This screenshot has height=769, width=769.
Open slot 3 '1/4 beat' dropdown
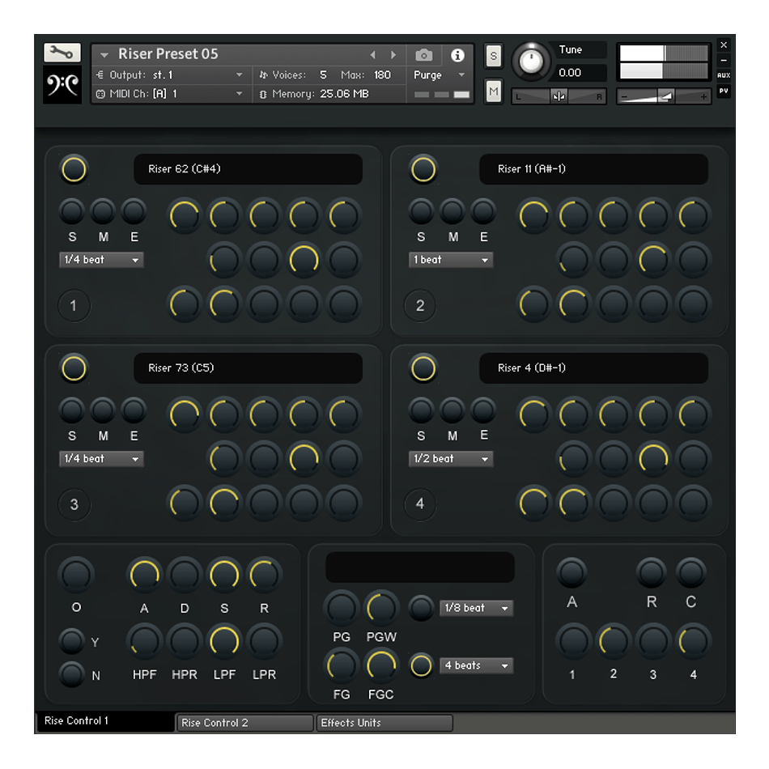[x=101, y=458]
